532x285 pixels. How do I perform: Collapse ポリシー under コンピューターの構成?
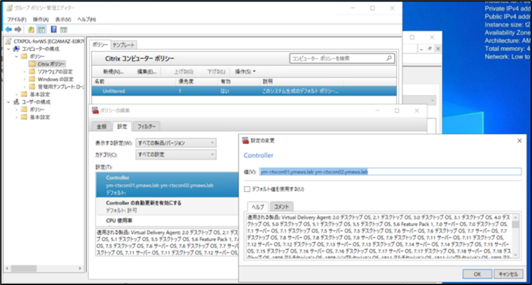[x=16, y=56]
